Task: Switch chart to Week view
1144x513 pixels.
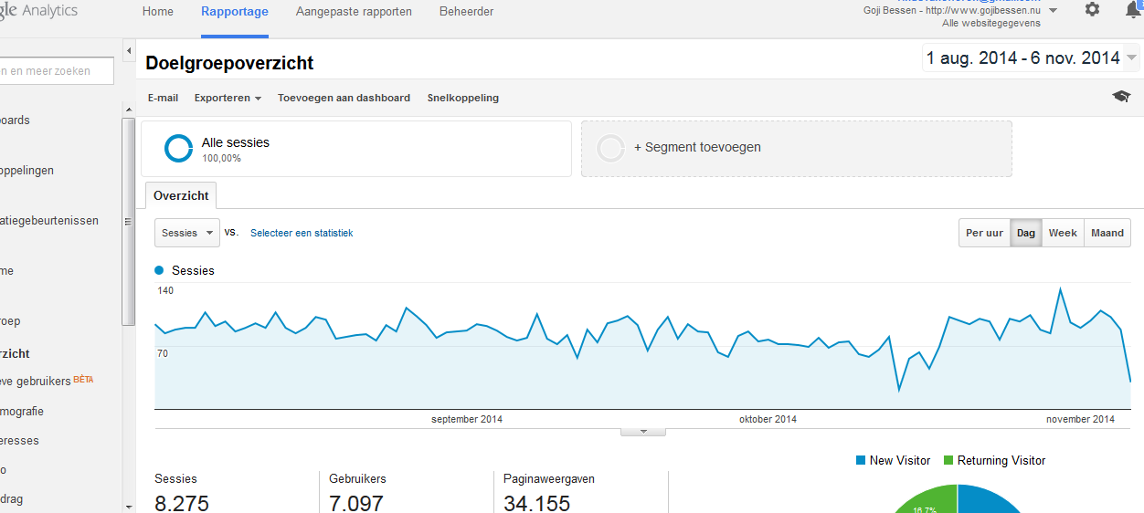Action: point(1063,233)
